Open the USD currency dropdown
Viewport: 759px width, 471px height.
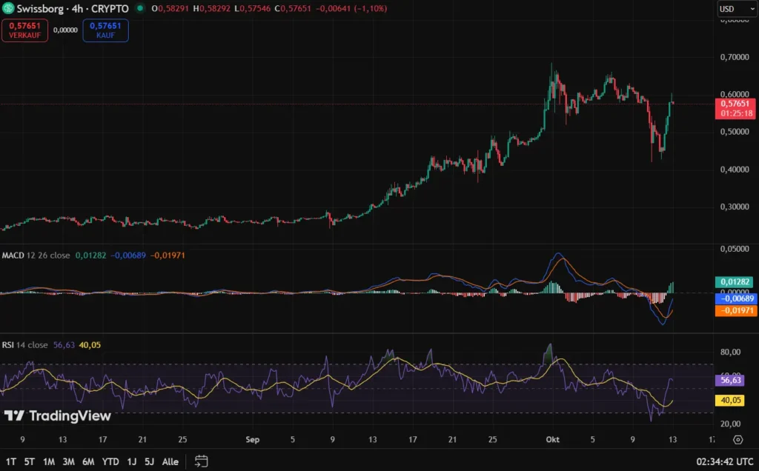tap(735, 9)
